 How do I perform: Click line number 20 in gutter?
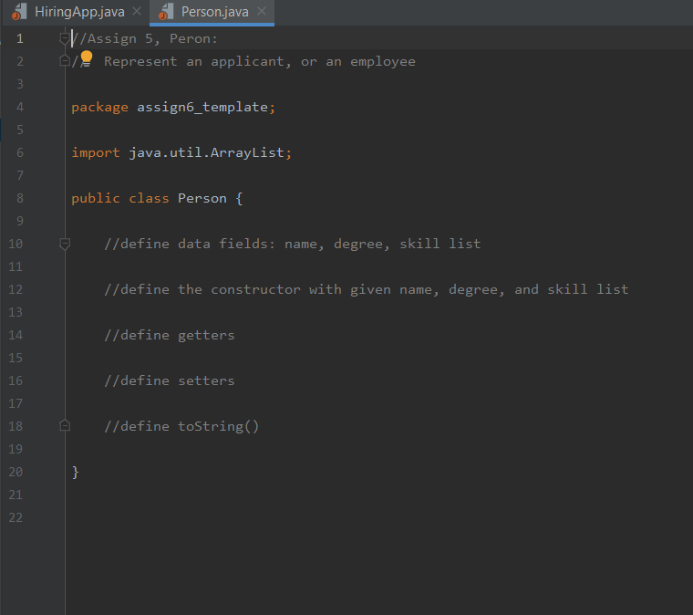click(x=16, y=472)
